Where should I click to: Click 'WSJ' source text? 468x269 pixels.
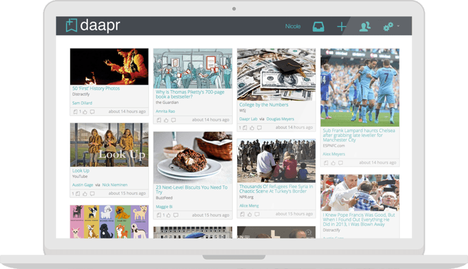click(243, 110)
